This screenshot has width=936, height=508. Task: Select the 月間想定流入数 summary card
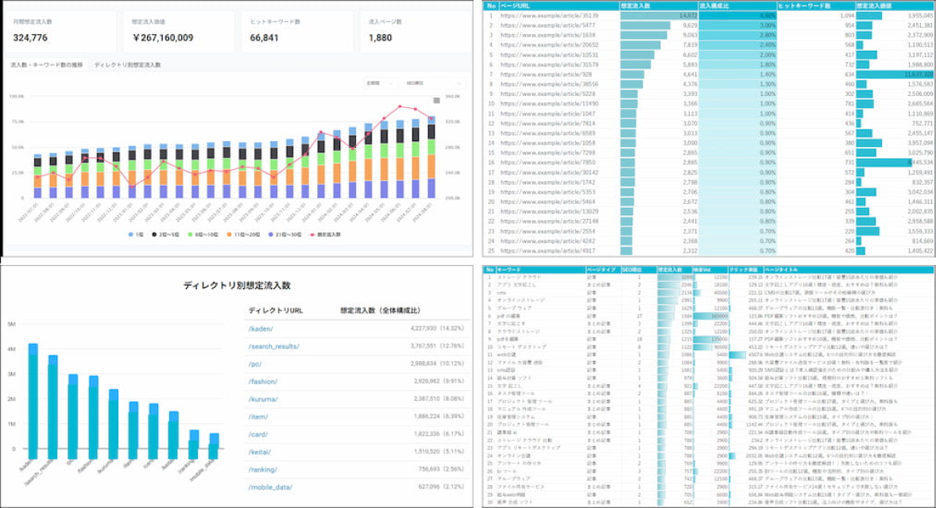click(58, 31)
